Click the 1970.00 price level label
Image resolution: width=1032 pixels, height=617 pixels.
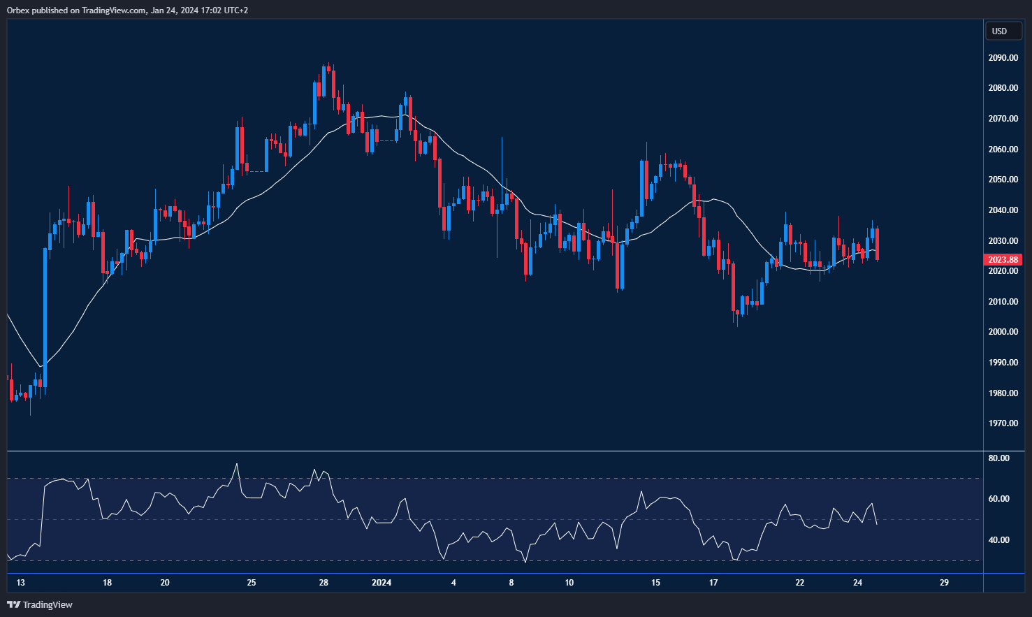(1002, 423)
